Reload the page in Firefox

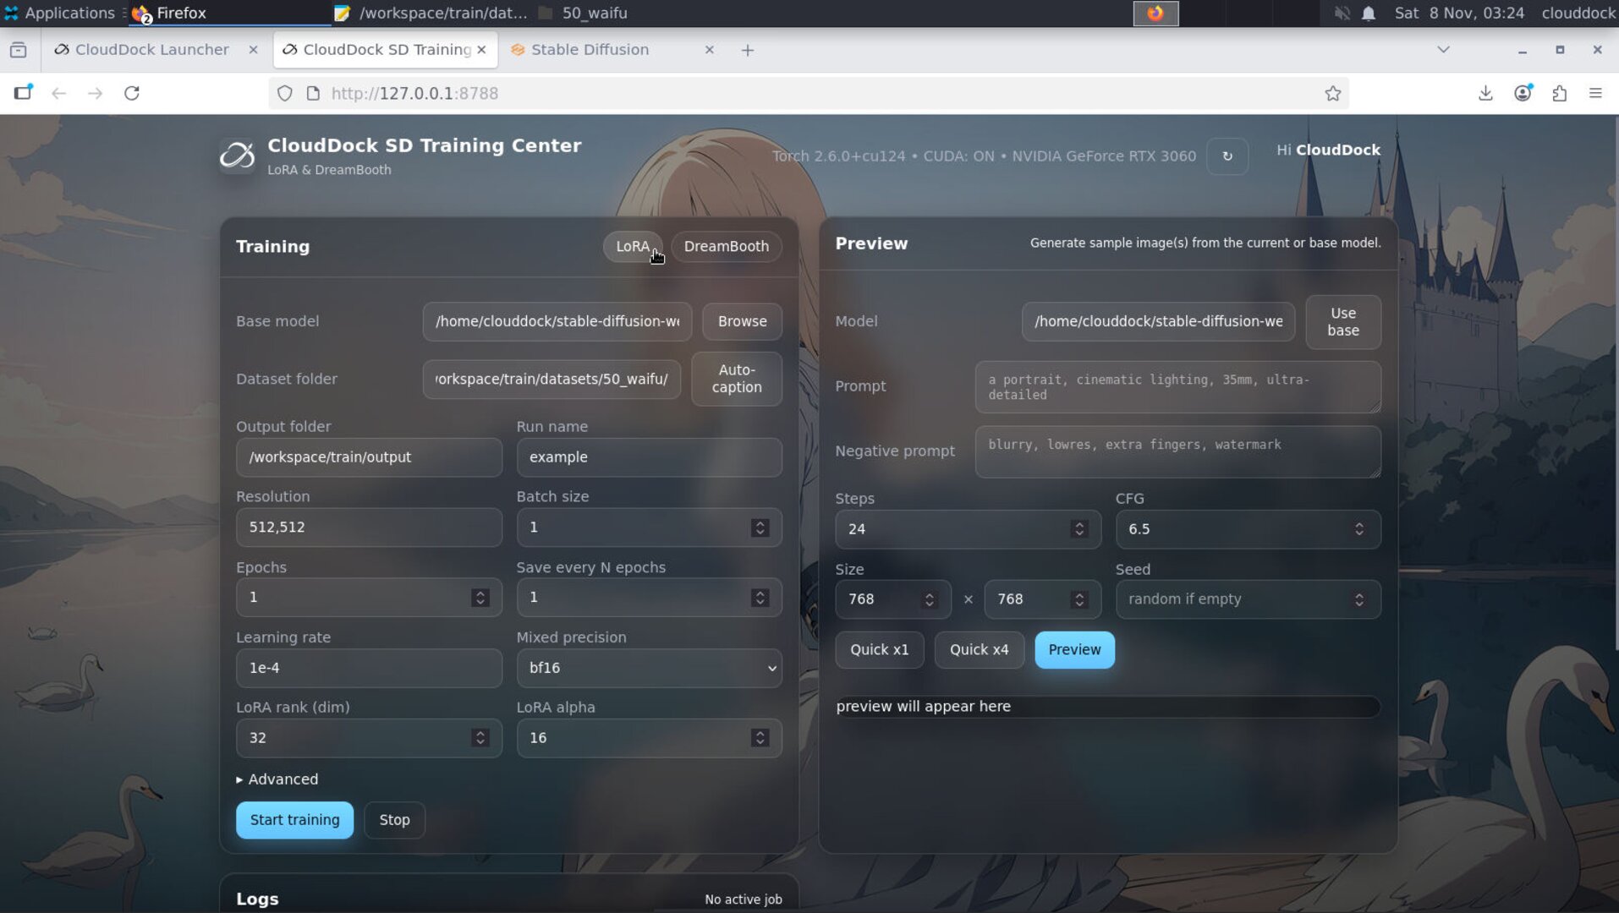pyautogui.click(x=132, y=93)
